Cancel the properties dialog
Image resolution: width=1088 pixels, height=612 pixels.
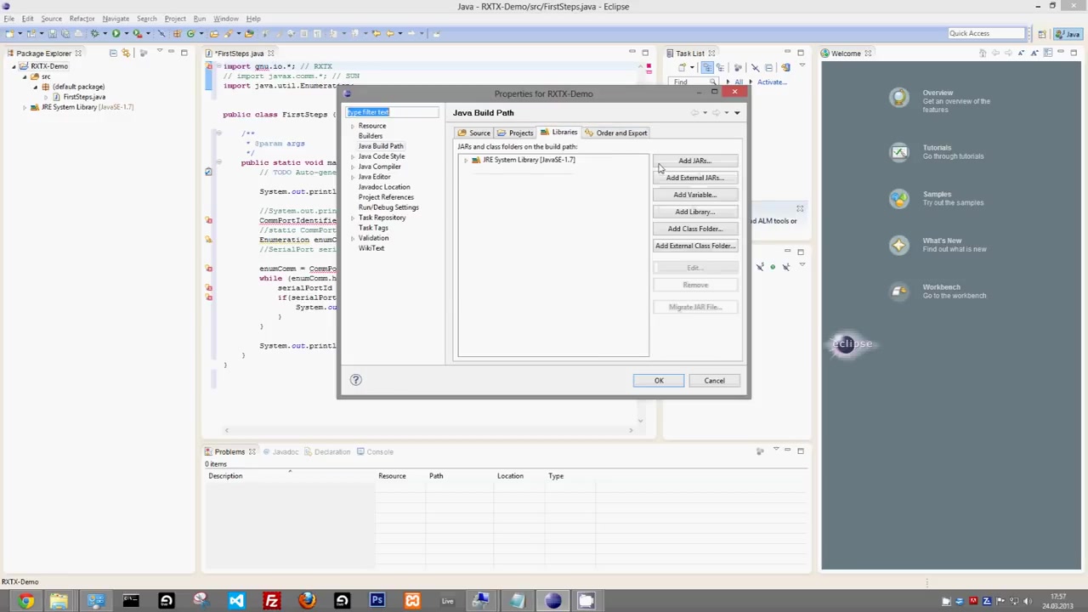714,380
